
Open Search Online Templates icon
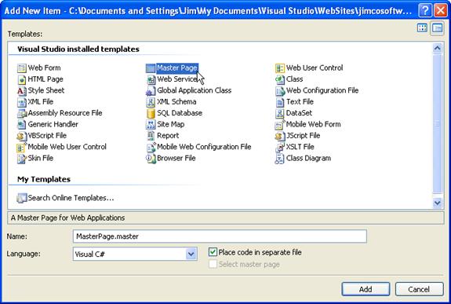tap(22, 198)
